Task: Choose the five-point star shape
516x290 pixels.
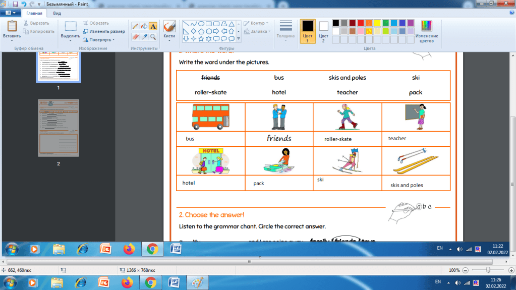Action: pos(201,39)
